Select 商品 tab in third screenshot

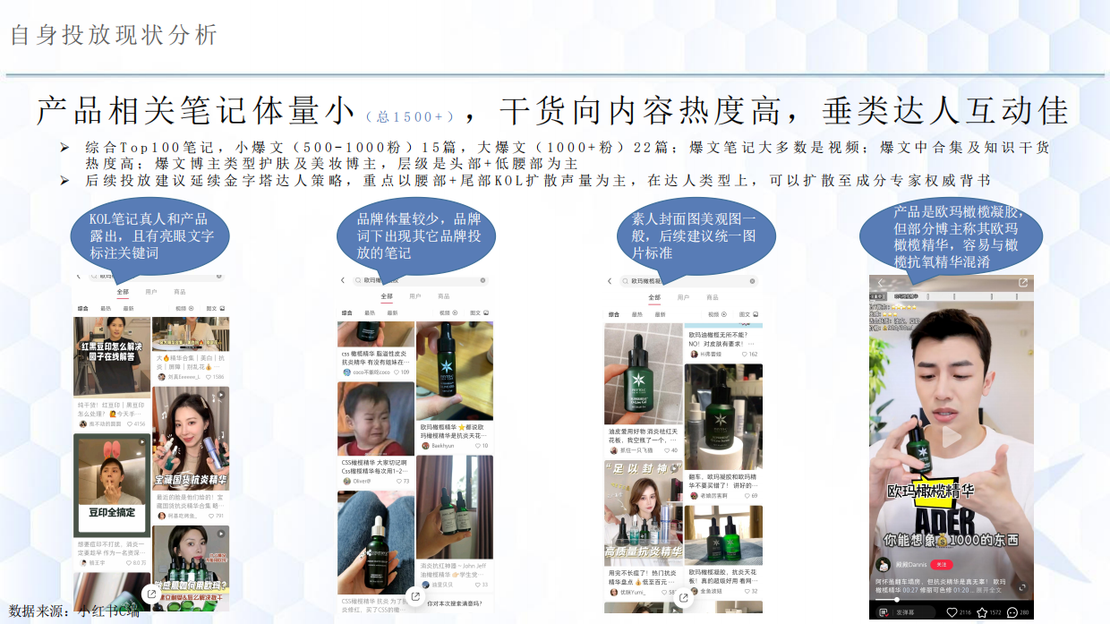(712, 296)
